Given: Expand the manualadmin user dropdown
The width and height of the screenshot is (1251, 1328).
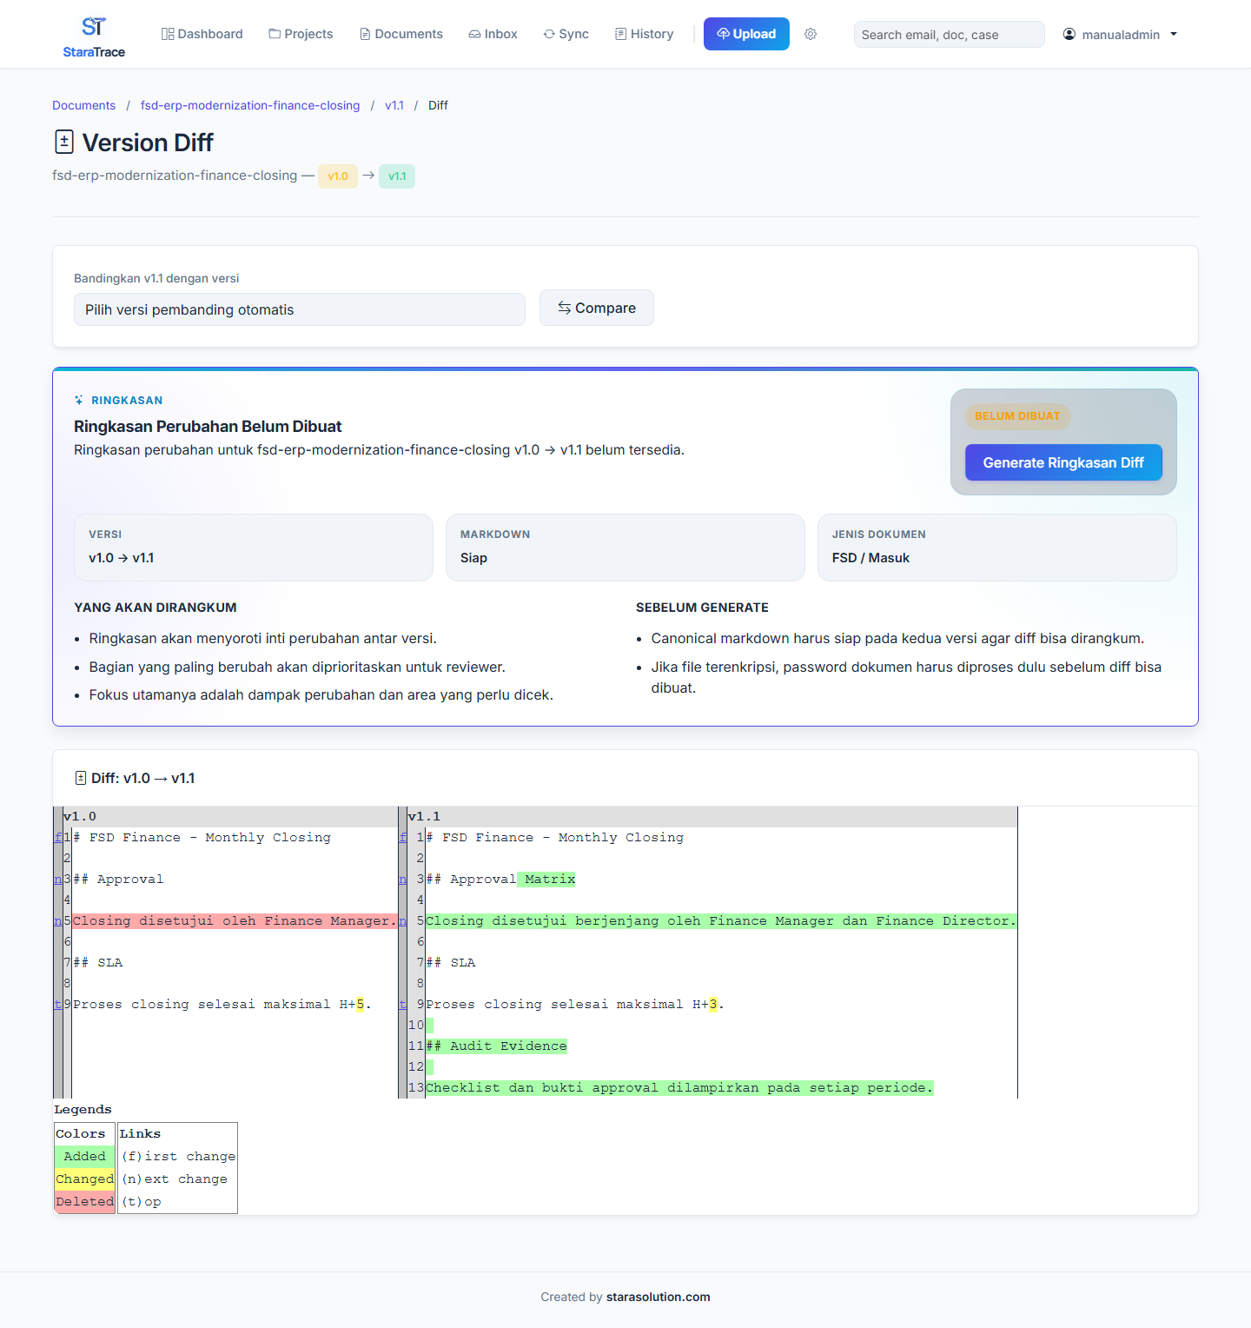Looking at the screenshot, I should click(x=1120, y=35).
